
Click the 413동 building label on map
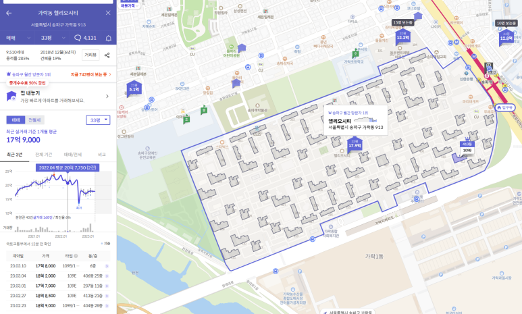click(467, 145)
